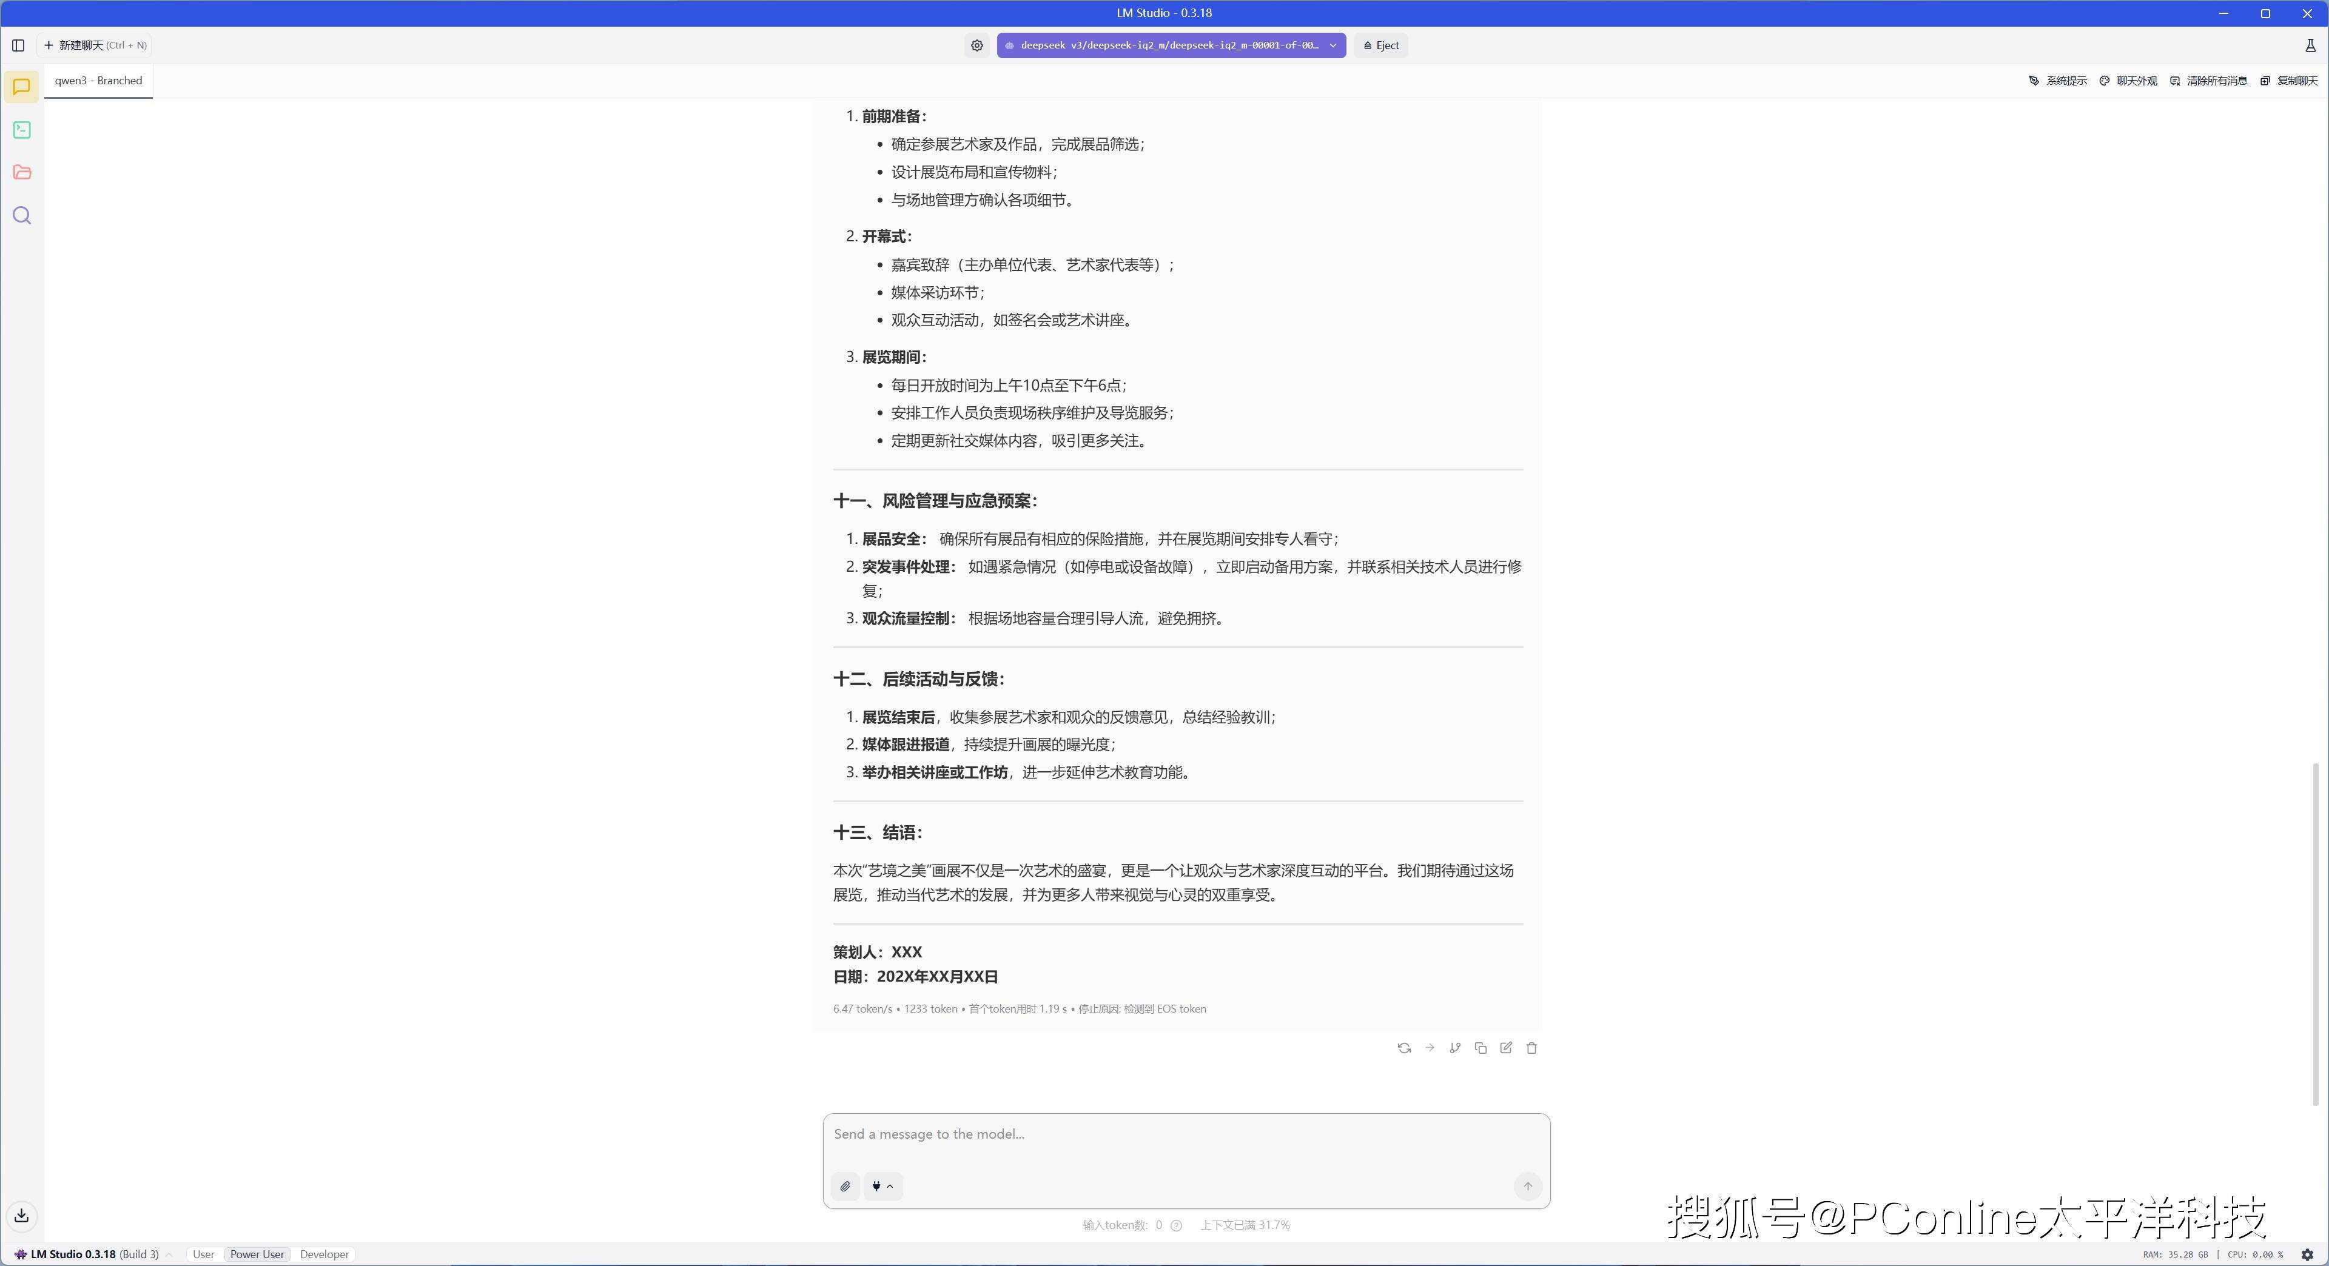Switch to User mode
The image size is (2329, 1266).
[203, 1254]
